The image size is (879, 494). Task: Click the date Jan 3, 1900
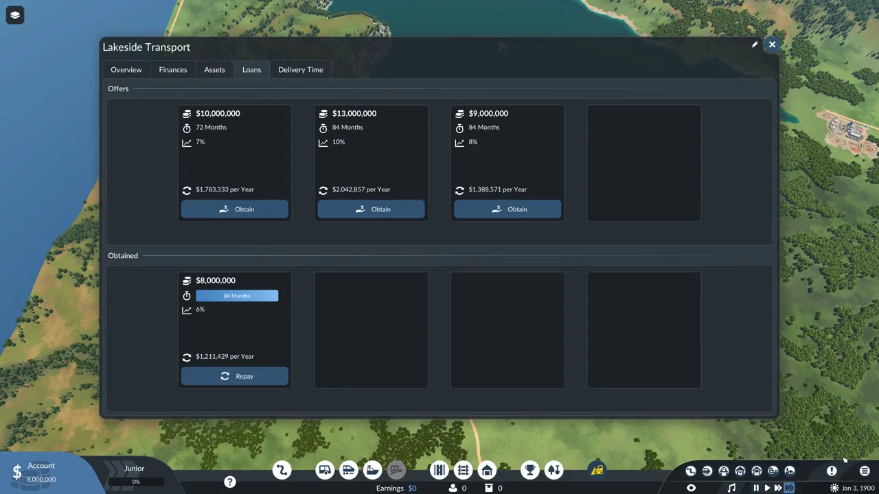click(858, 488)
